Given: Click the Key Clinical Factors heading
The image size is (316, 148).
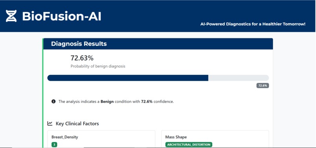Looking at the screenshot, I should click(77, 123).
